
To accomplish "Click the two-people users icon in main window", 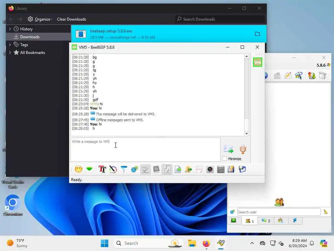I will [279, 202].
